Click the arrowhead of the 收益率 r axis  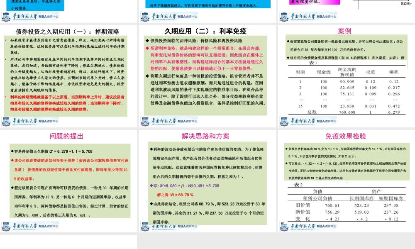pos(408,1)
